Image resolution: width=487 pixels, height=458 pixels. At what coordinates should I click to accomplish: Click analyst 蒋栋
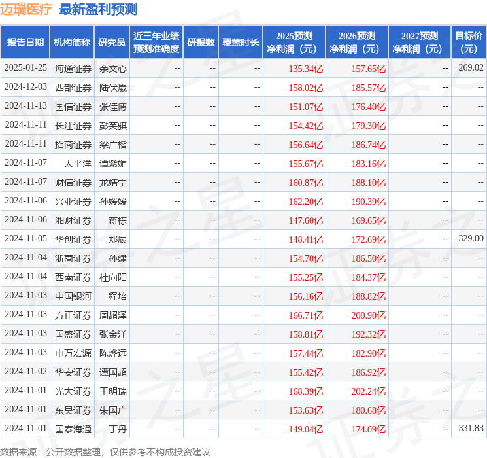pos(118,220)
